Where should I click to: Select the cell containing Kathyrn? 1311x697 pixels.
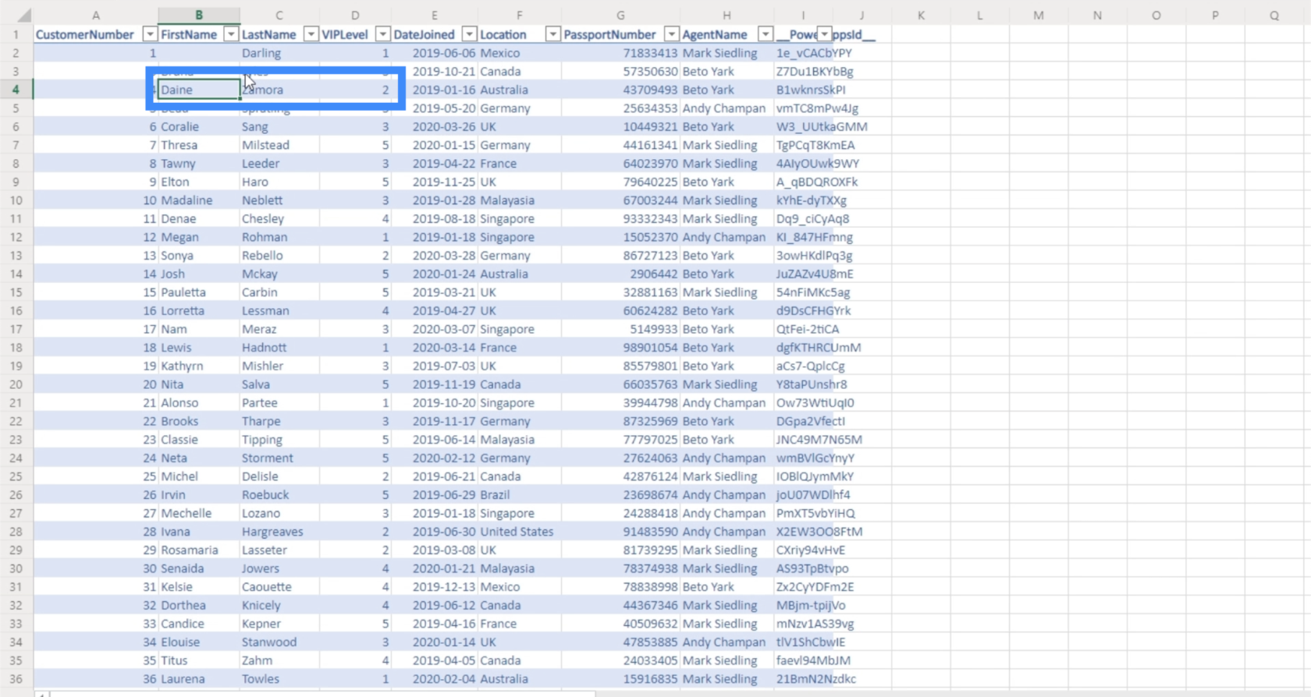199,366
